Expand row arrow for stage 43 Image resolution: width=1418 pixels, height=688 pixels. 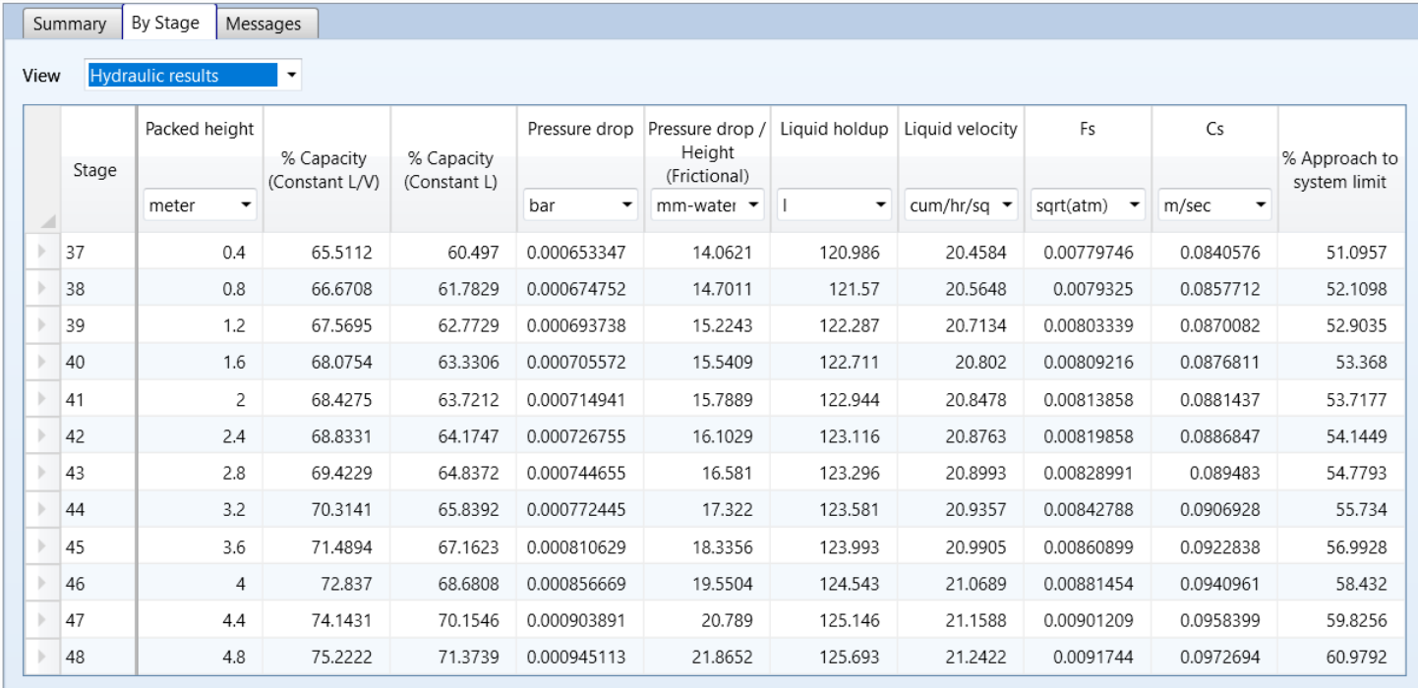coord(41,473)
